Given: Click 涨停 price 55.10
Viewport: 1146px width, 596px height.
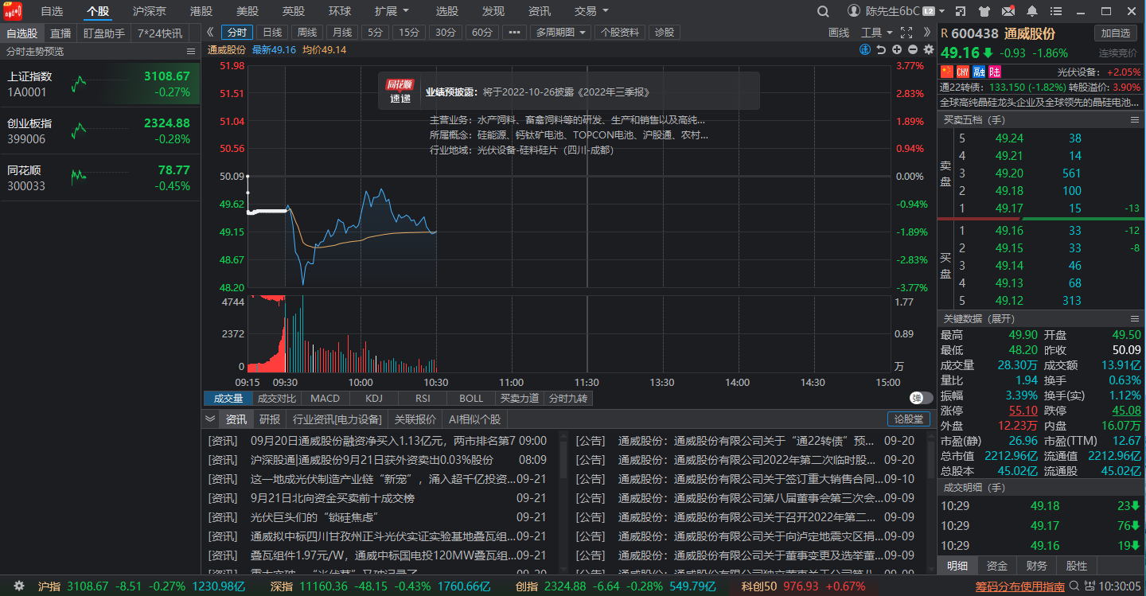Looking at the screenshot, I should [1023, 411].
